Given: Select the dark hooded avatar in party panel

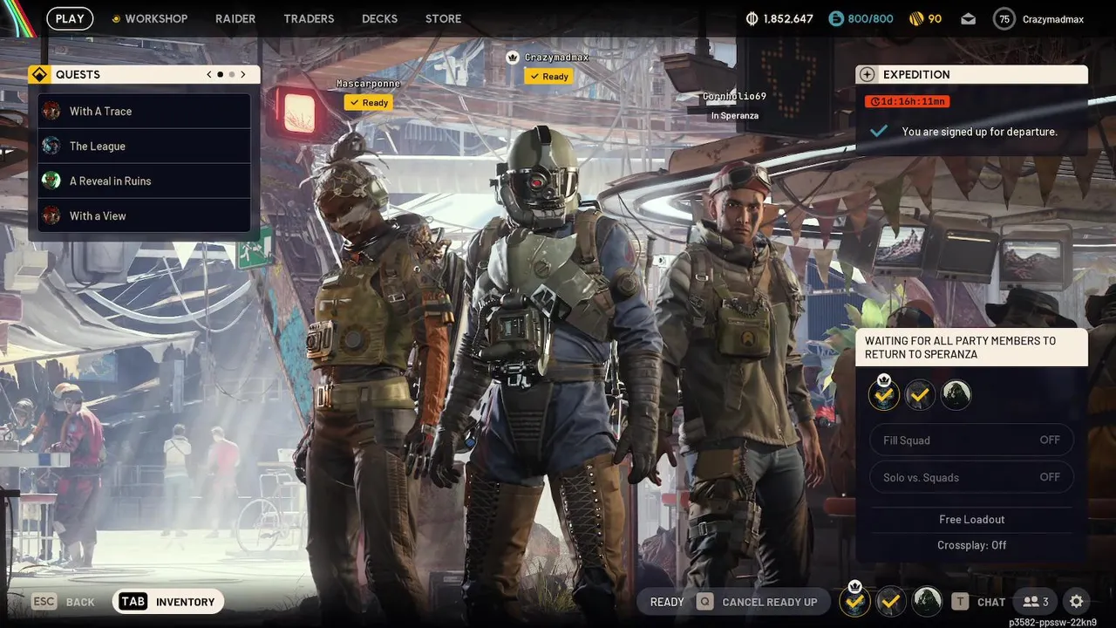Looking at the screenshot, I should point(956,395).
